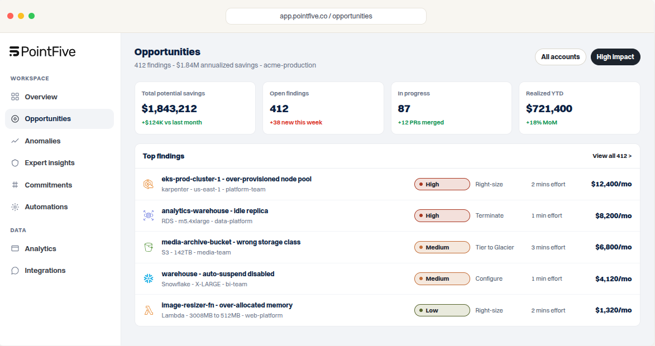Click the Overview grid icon
The image size is (655, 346).
(x=15, y=97)
